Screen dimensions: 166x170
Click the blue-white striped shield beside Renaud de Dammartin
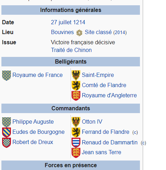coord(76,143)
